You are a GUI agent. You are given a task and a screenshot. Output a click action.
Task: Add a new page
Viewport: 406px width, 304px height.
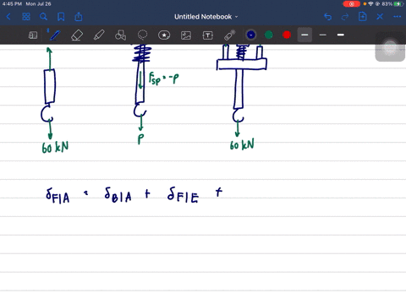(363, 17)
